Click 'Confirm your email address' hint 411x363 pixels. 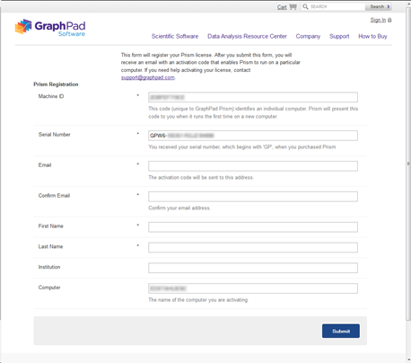[x=179, y=208]
